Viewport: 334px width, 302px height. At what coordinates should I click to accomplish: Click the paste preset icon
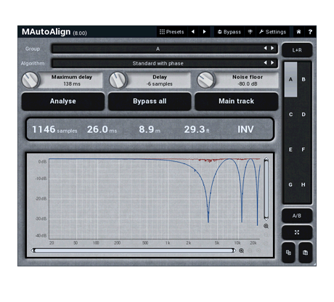(x=306, y=253)
